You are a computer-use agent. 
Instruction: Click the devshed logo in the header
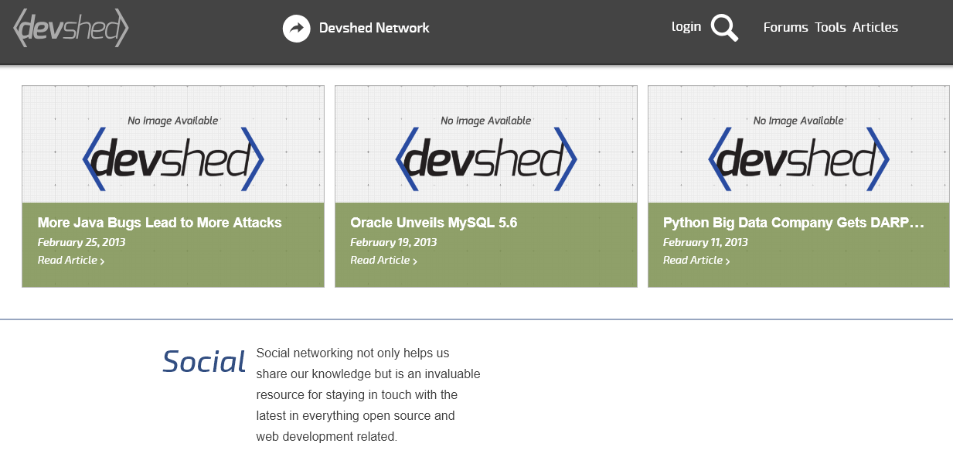pos(70,29)
